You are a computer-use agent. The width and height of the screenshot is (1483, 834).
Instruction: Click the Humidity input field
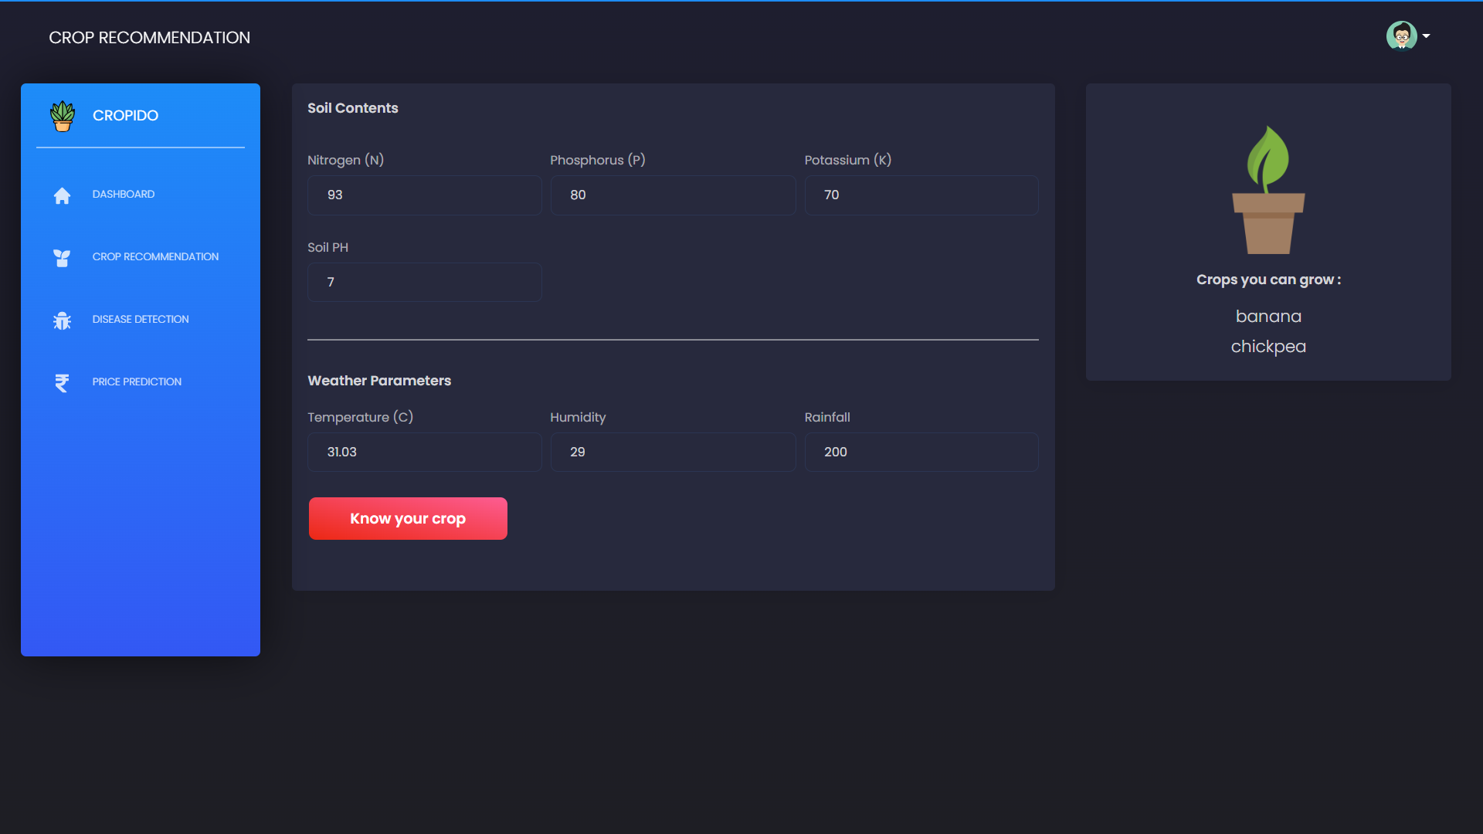coord(673,452)
